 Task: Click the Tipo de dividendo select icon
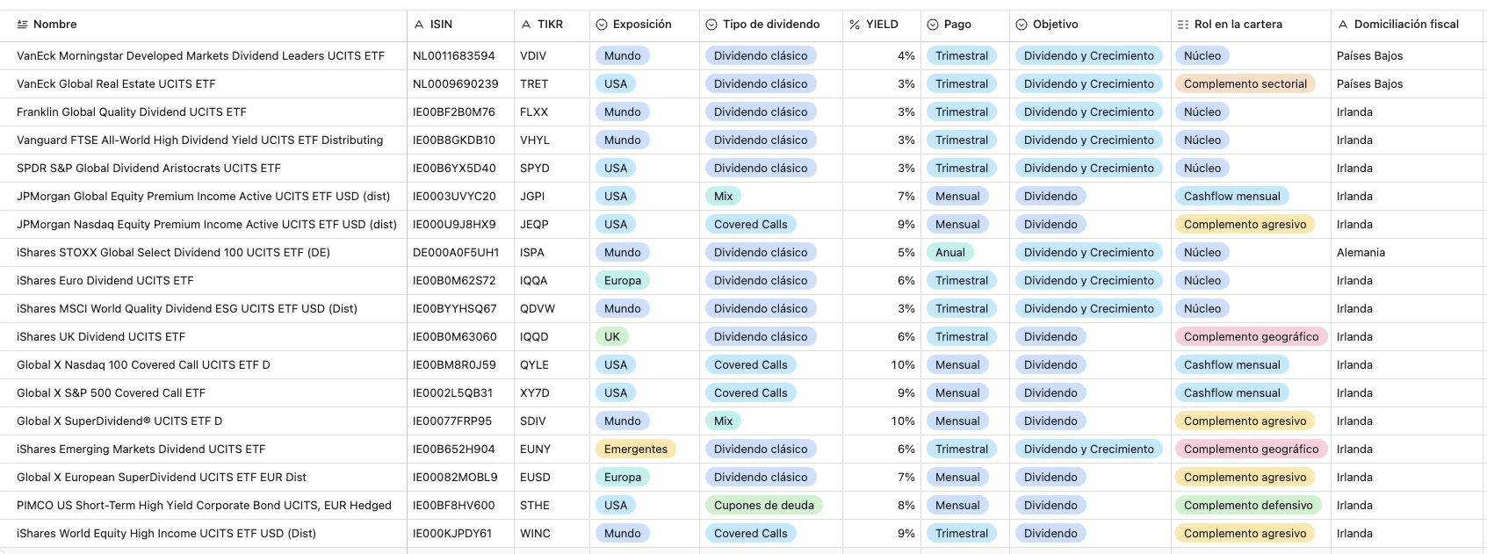coord(711,25)
